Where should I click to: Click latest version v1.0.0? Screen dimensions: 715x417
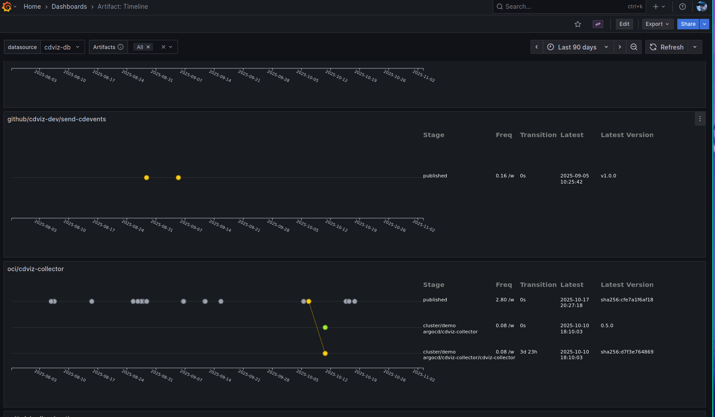point(608,176)
